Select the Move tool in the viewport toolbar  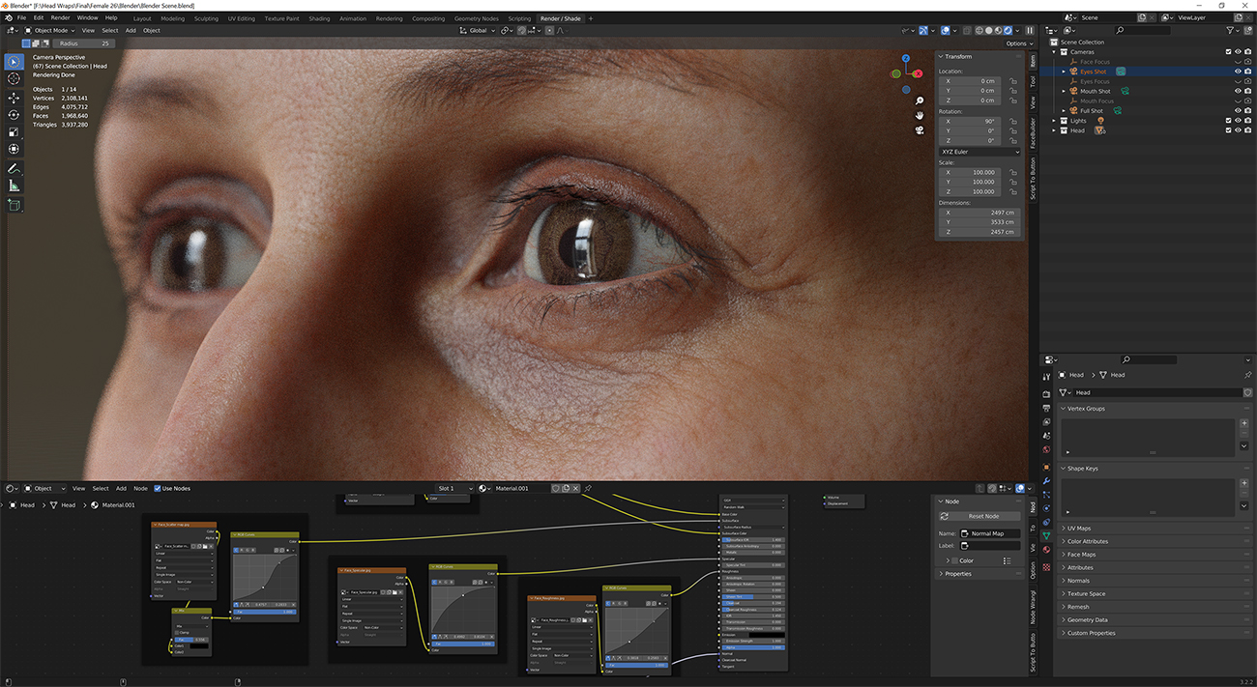[x=13, y=98]
